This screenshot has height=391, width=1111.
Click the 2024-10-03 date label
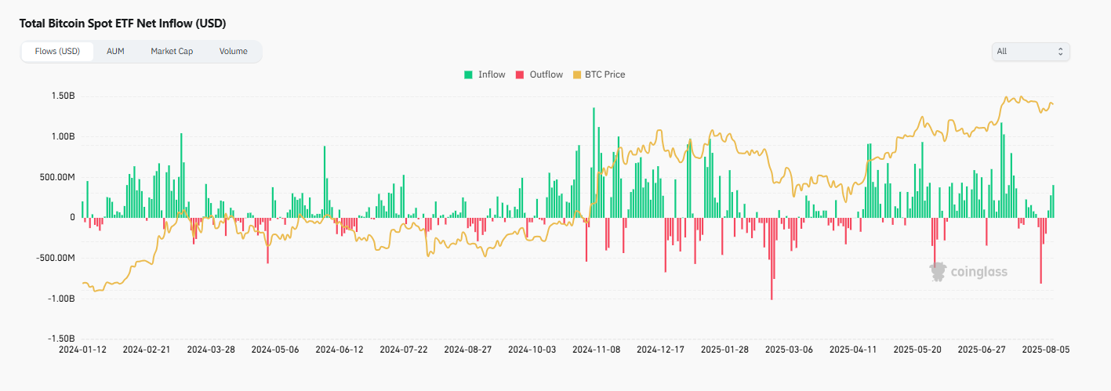[x=532, y=349]
